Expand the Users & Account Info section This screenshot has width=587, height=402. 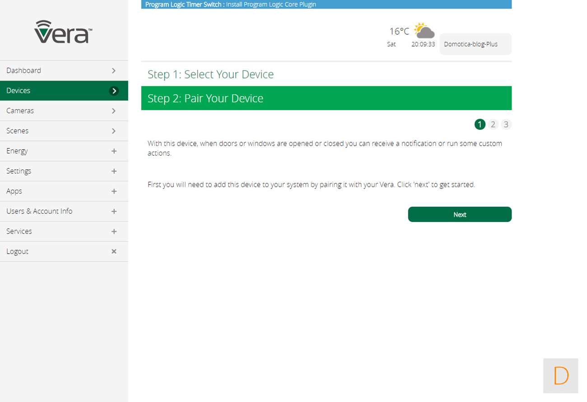click(x=114, y=211)
